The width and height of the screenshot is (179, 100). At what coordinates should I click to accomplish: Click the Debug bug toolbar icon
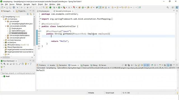tap(54, 7)
